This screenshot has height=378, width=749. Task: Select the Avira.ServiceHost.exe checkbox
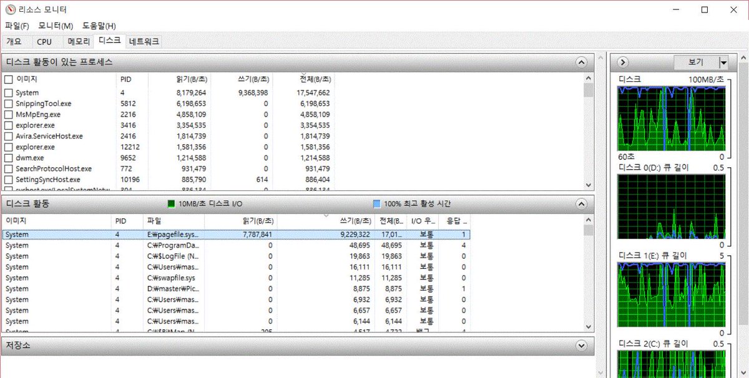(9, 136)
